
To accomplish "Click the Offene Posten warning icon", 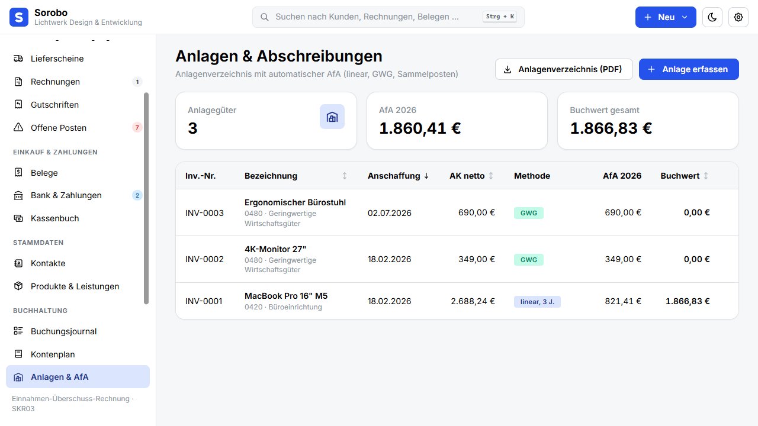I will [x=18, y=128].
